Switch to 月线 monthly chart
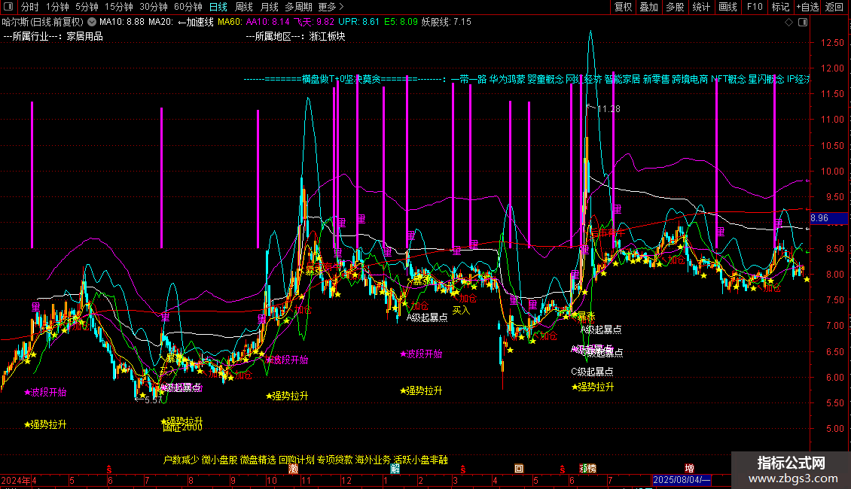Screen dimensions: 851x489 tap(269, 7)
